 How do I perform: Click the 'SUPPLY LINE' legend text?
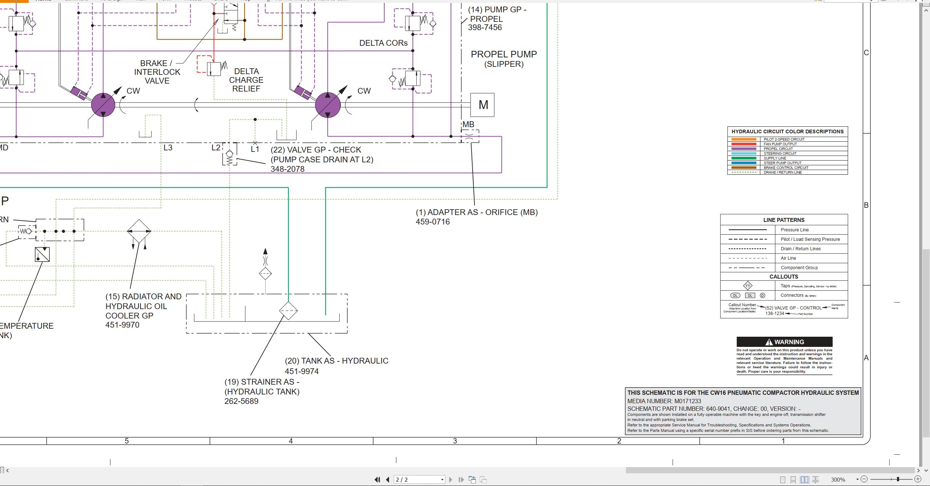point(775,158)
